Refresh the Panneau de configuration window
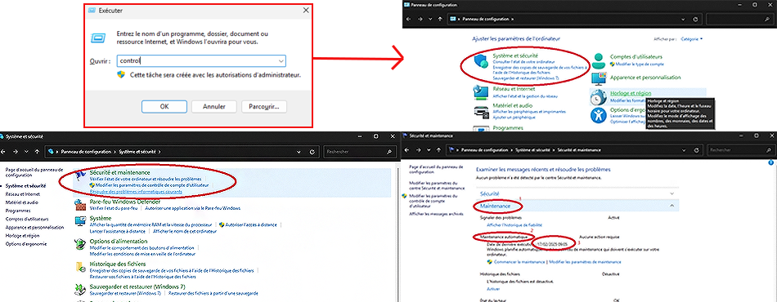 [x=695, y=20]
